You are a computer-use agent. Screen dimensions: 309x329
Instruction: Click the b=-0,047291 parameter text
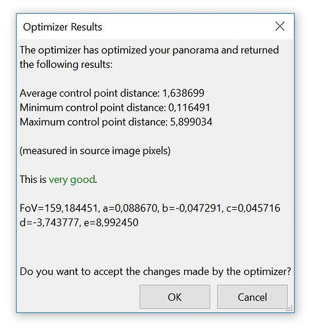pyautogui.click(x=193, y=208)
